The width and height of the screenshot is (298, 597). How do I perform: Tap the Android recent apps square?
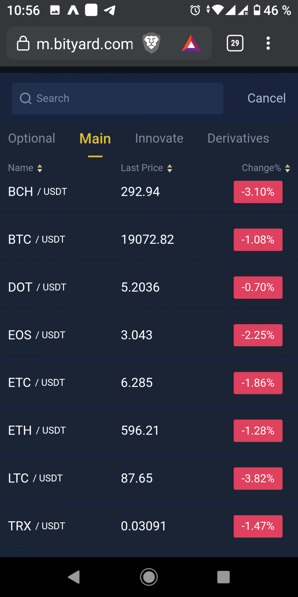point(223,577)
